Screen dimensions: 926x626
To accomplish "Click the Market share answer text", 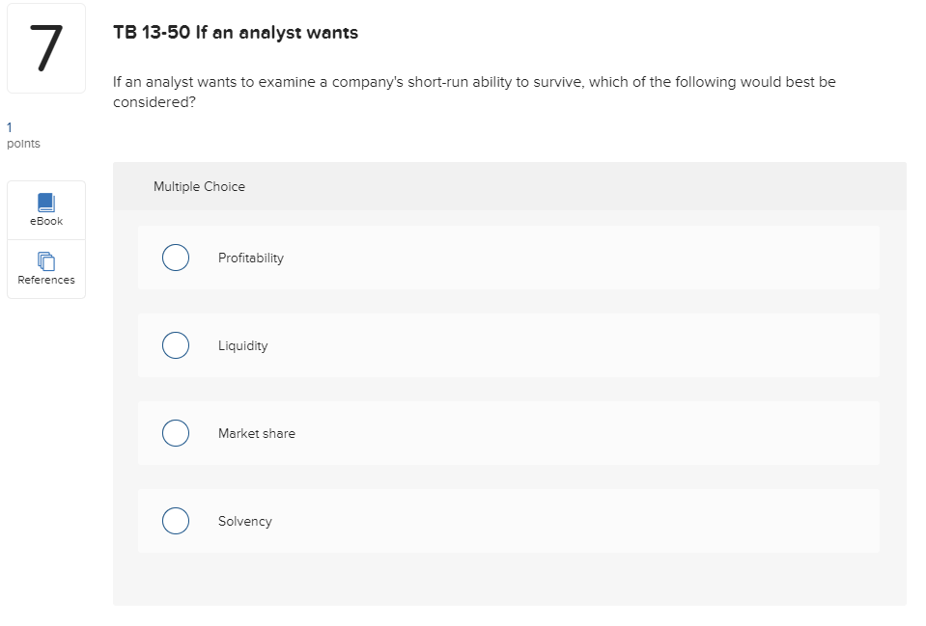I will 257,433.
